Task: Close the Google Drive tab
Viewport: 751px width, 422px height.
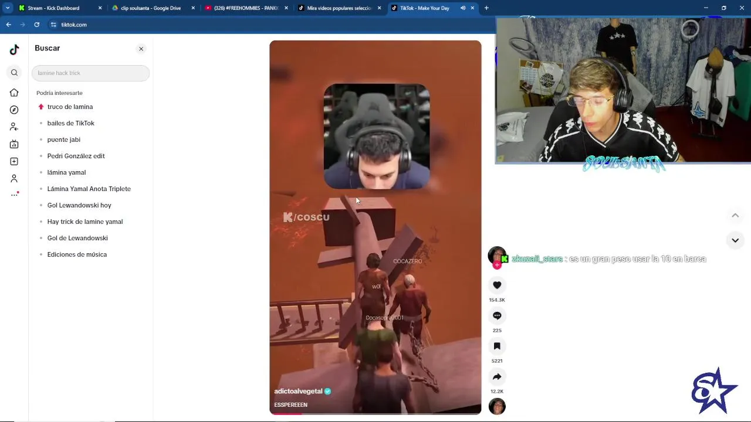Action: coord(193,8)
